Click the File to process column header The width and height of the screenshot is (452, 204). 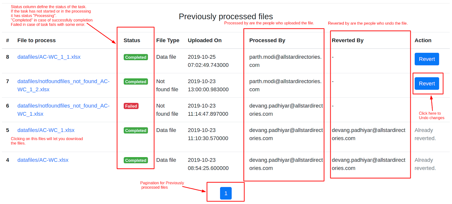click(x=36, y=40)
